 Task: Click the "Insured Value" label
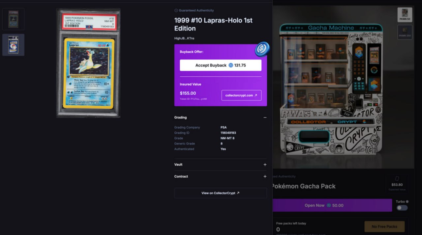190,84
